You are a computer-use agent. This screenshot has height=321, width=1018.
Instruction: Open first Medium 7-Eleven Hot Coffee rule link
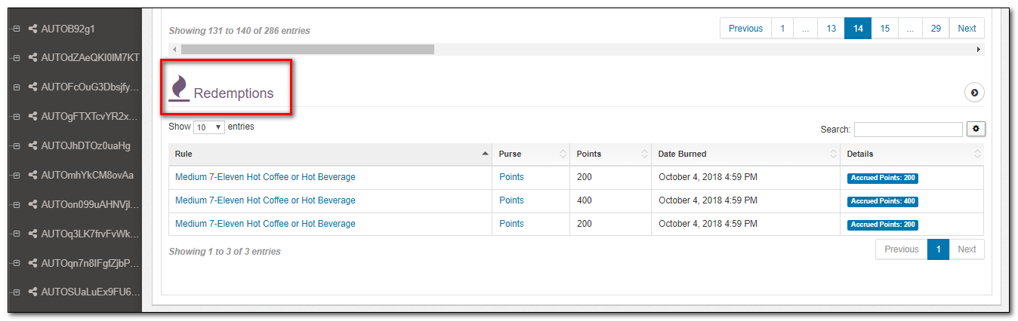(265, 177)
